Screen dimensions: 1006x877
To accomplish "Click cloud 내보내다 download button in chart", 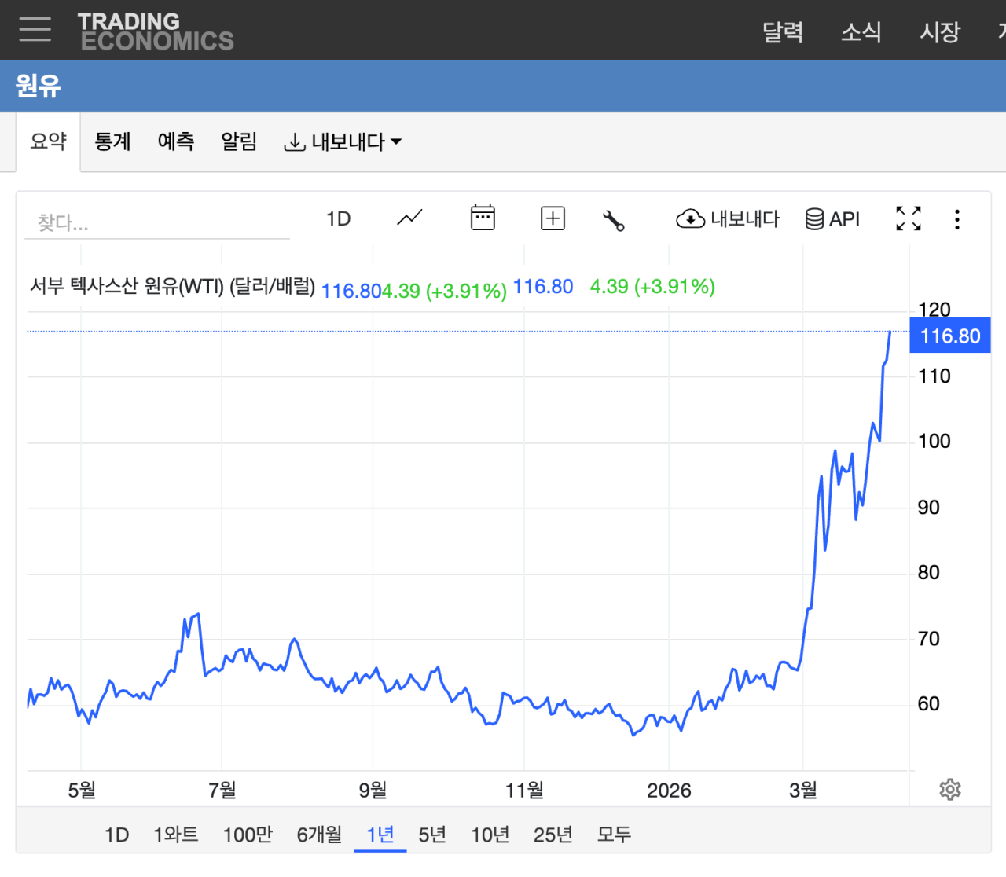I will point(728,219).
